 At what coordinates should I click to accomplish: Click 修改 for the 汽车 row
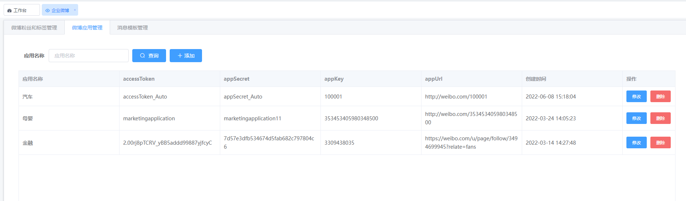[637, 96]
